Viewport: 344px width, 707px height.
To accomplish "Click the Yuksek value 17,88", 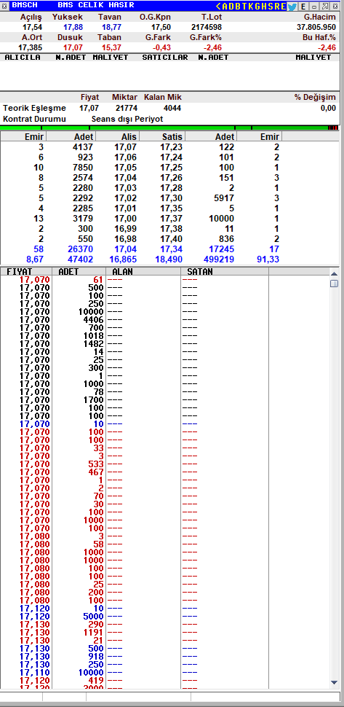I will pyautogui.click(x=73, y=27).
